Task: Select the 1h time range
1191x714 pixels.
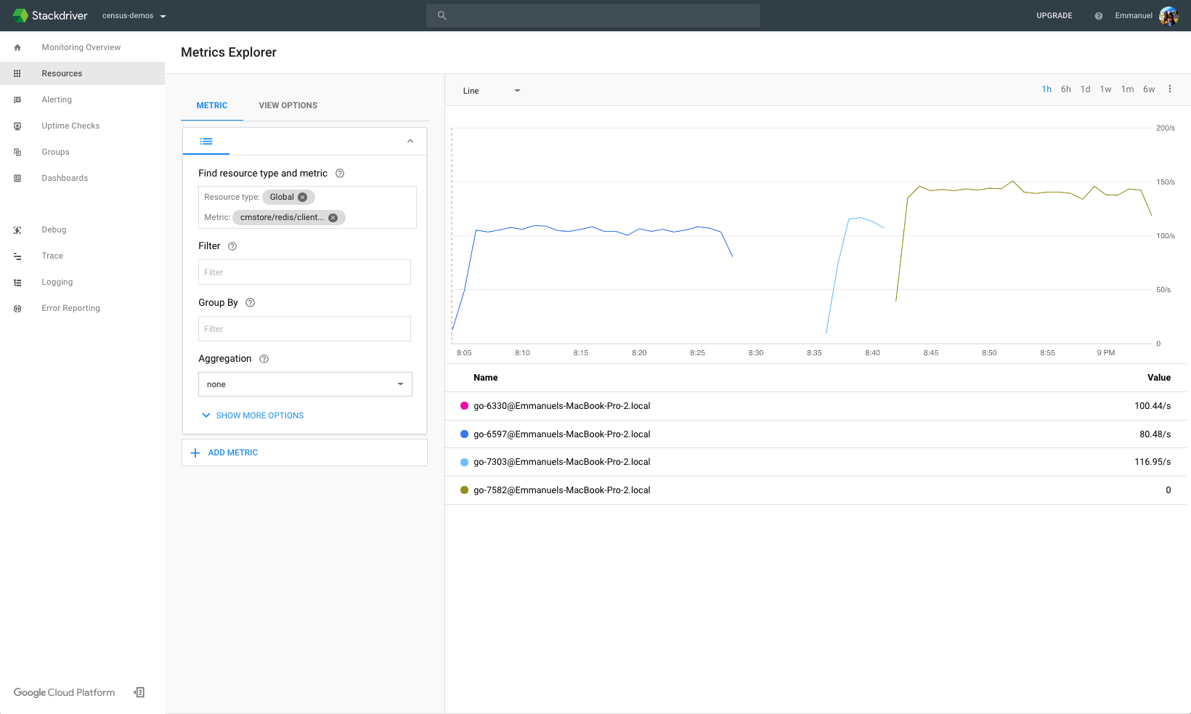Action: (x=1046, y=89)
